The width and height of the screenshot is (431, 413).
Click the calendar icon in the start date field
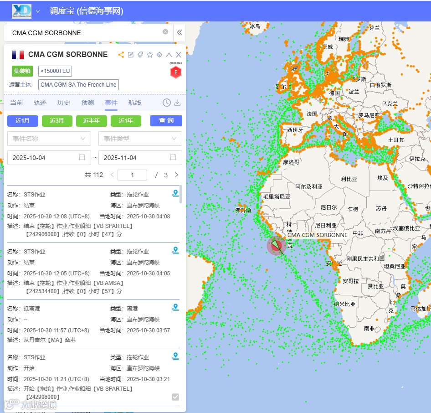pos(82,157)
